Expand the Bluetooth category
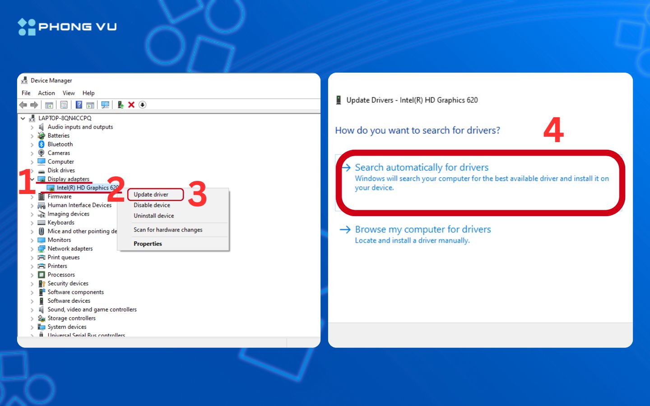 coord(32,145)
